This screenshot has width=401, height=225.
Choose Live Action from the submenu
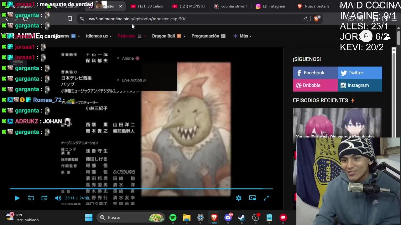(x=132, y=80)
